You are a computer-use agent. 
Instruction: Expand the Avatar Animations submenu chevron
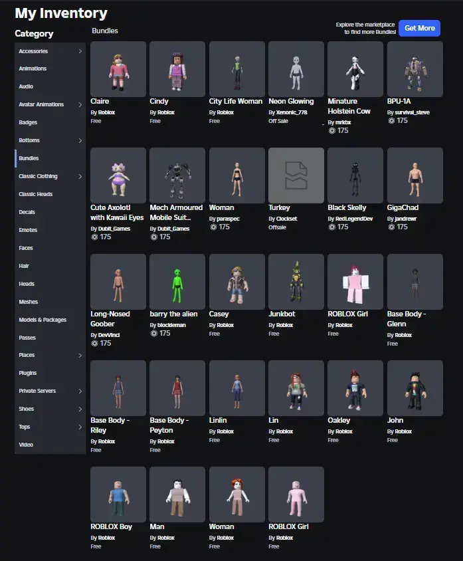pyautogui.click(x=80, y=104)
